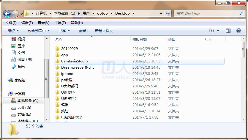Open the 迅雷下载 sidebar item
Screen dimensions: 248x140
click(14, 60)
